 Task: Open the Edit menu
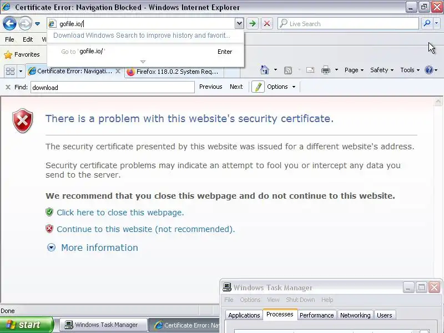[x=28, y=39]
